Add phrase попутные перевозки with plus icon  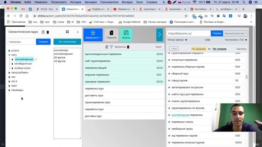pyautogui.click(x=169, y=60)
